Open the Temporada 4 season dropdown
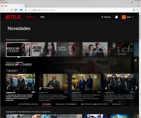This screenshot has width=141, height=118. point(16,71)
